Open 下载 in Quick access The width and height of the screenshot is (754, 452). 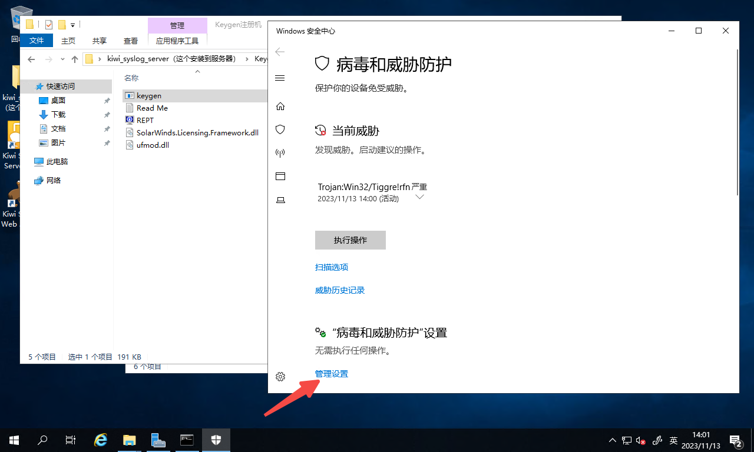pyautogui.click(x=58, y=115)
